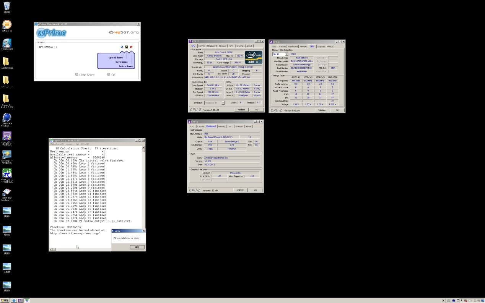Select the CINEBENCH desktop icon
This screenshot has height=303, width=485.
7,117
